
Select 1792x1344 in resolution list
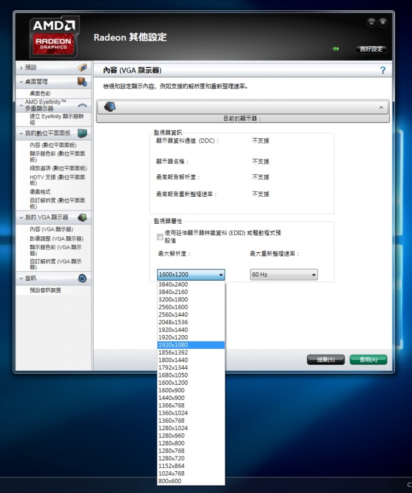click(191, 368)
